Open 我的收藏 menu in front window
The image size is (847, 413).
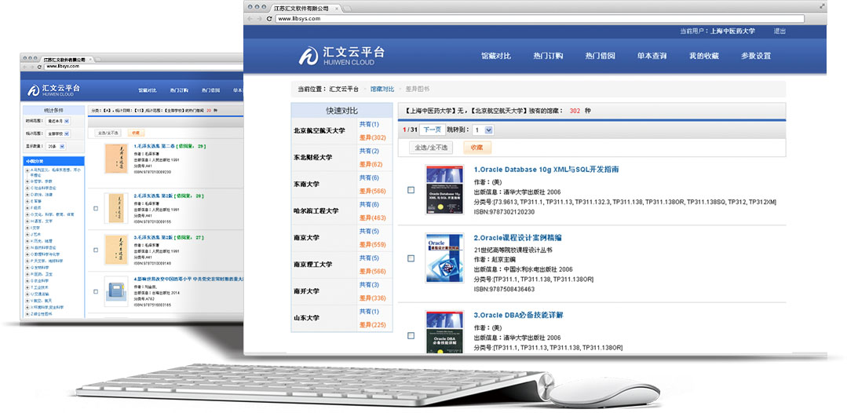pos(703,57)
